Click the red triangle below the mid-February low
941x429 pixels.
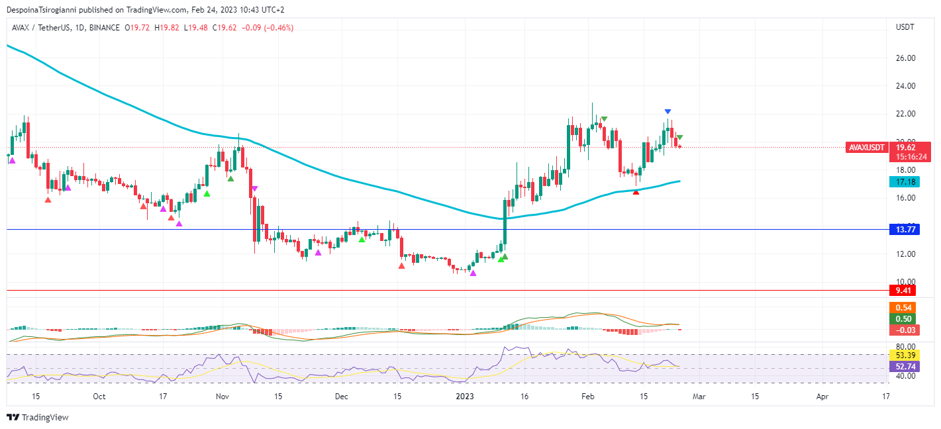636,191
